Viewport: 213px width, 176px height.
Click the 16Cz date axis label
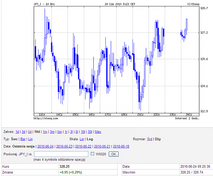click(92, 114)
